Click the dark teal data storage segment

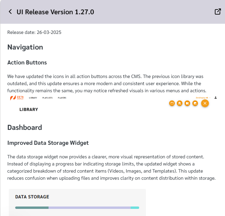(32, 208)
